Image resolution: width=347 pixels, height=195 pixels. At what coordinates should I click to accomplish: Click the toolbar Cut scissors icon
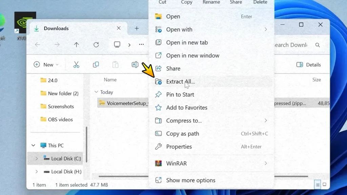[x=76, y=65]
